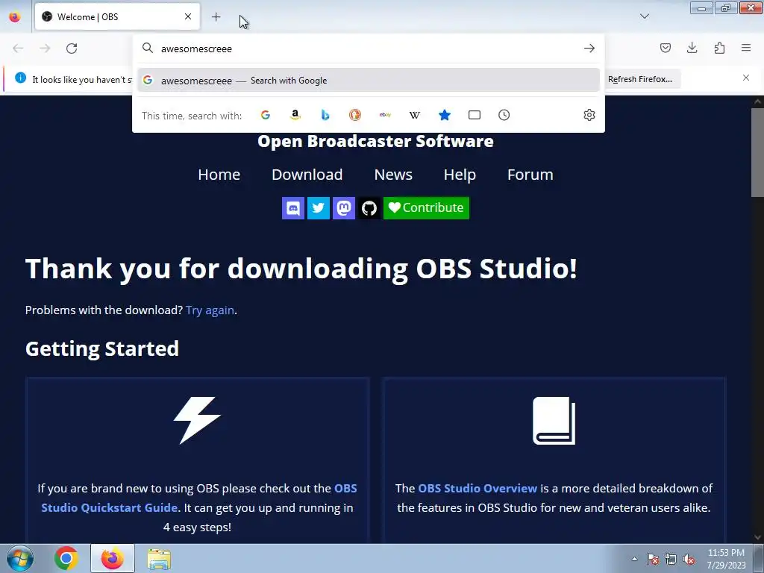Image resolution: width=764 pixels, height=573 pixels.
Task: Search this time with DuckDuckGo
Action: pos(354,115)
